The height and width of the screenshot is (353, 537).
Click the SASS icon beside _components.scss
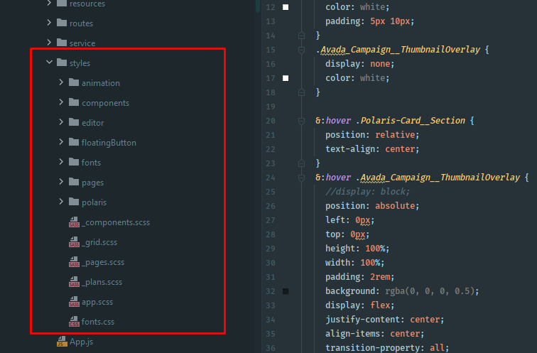point(74,222)
